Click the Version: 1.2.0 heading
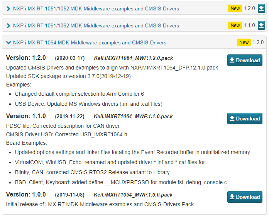Screen dimensions: 269x217 pos(26,58)
